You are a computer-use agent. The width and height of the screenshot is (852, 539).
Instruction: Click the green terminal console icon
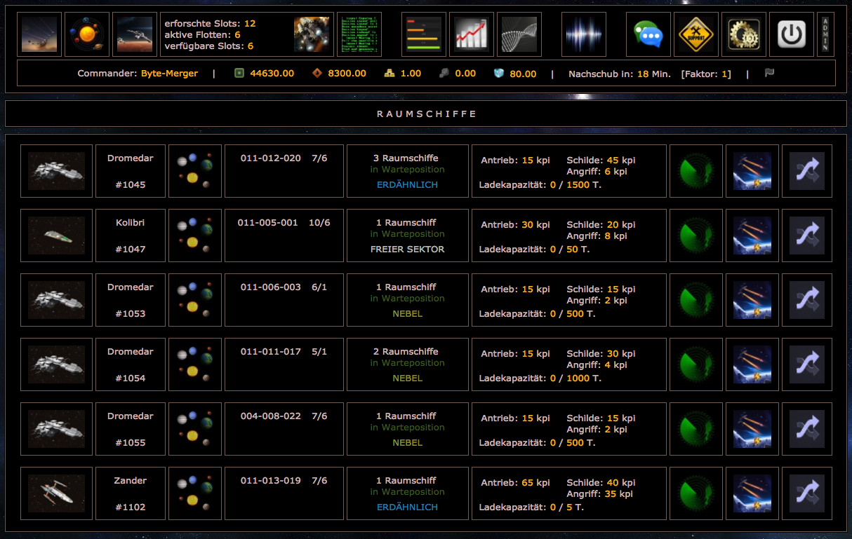tap(359, 34)
